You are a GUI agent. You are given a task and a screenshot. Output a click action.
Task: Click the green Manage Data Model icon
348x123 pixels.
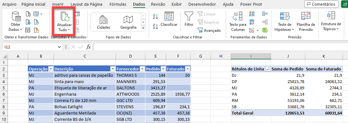tap(265, 30)
